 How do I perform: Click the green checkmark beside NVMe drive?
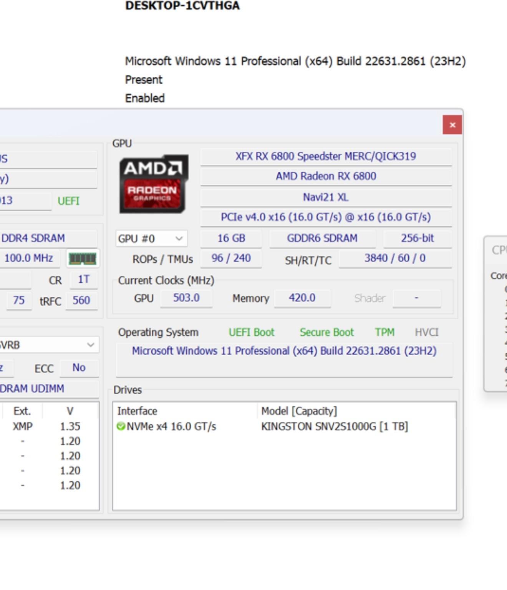pos(121,426)
